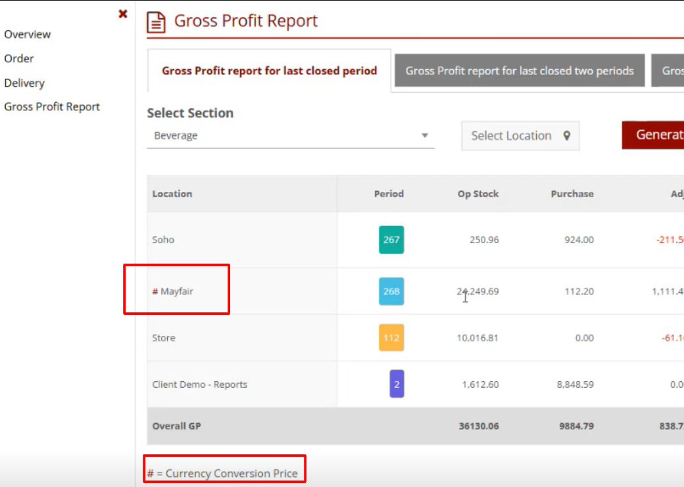Click the Client Demo - Reports location
This screenshot has width=684, height=487.
pos(199,384)
